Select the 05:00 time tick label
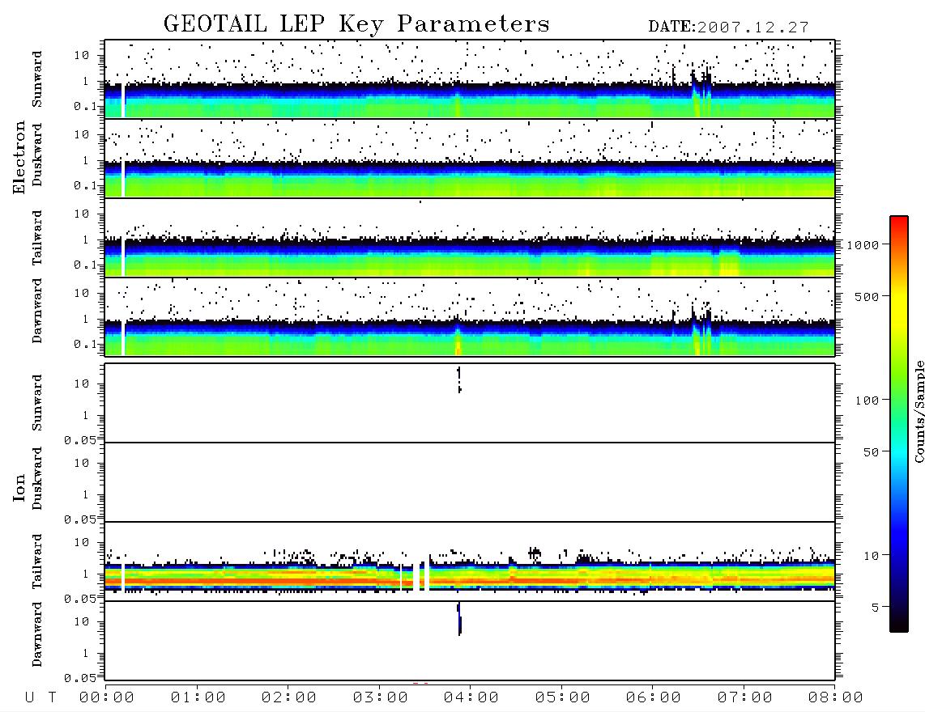 point(563,698)
